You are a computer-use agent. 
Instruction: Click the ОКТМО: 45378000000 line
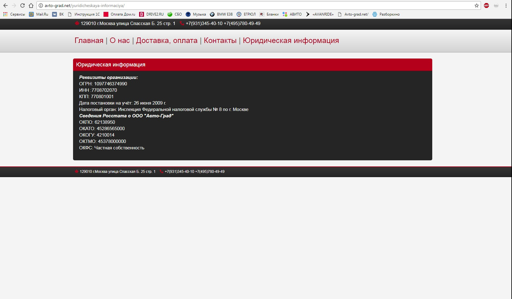[103, 141]
